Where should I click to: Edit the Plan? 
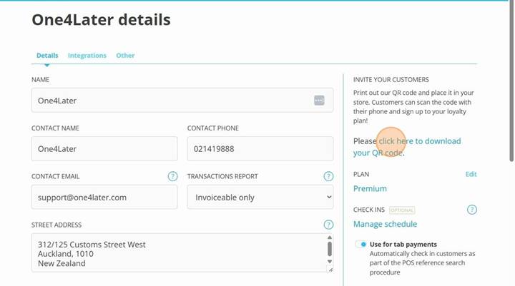[471, 174]
